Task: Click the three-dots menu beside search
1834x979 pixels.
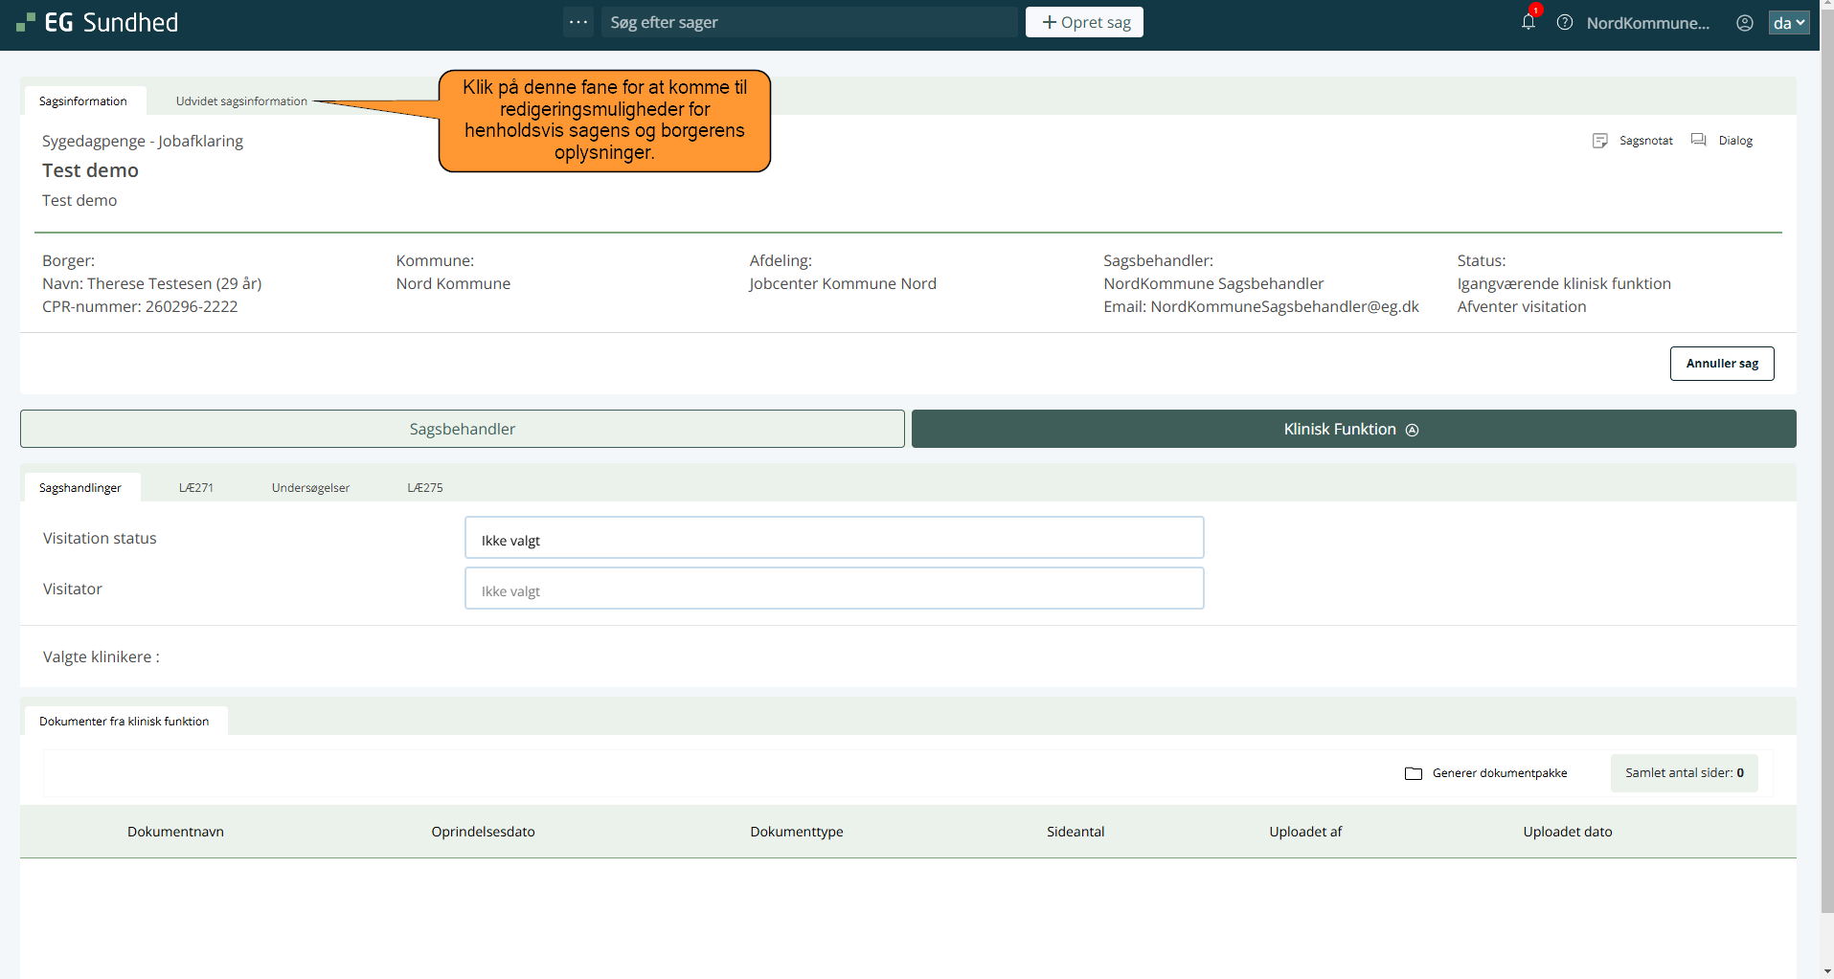Action: click(578, 22)
